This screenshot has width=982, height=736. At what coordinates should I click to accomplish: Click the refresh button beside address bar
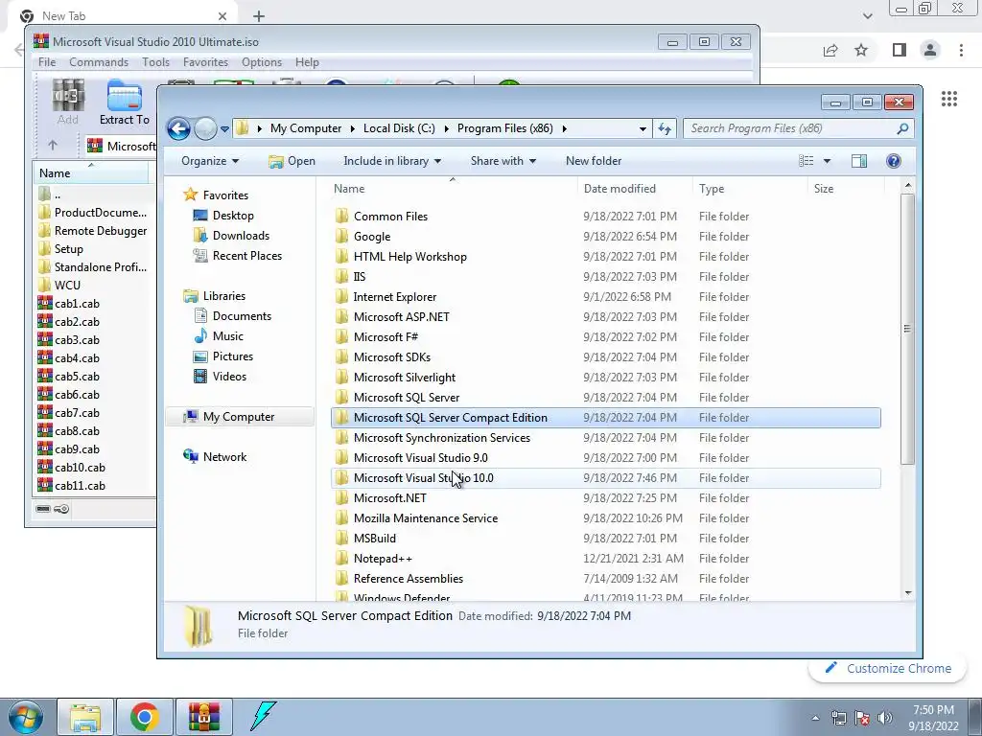point(665,129)
